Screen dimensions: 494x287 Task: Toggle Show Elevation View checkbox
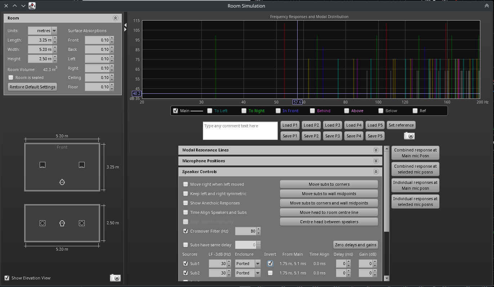[x=7, y=278]
